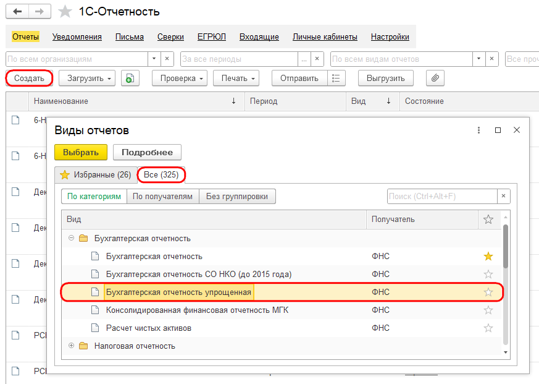Click the Создать button

pos(29,79)
